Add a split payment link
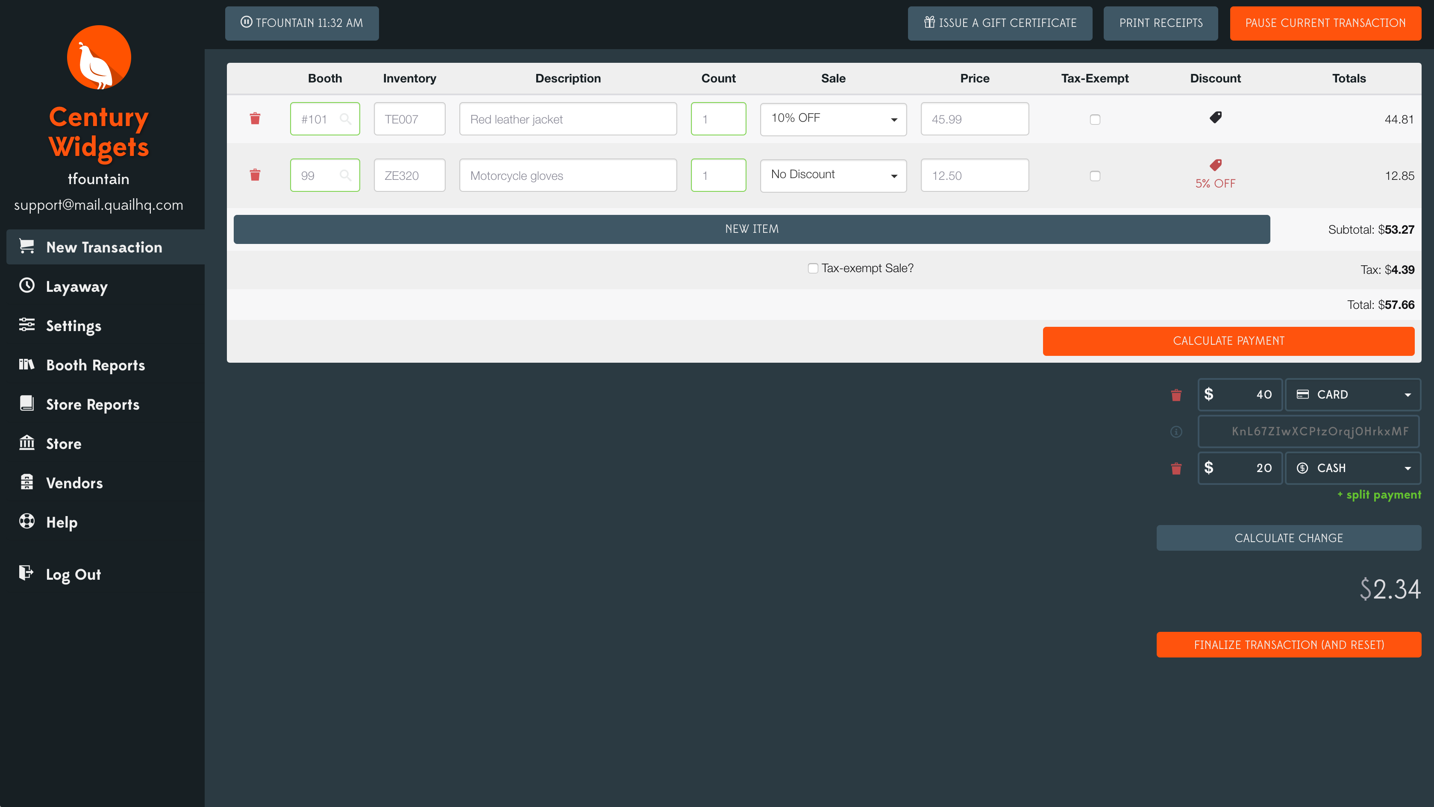This screenshot has height=807, width=1434. point(1379,495)
